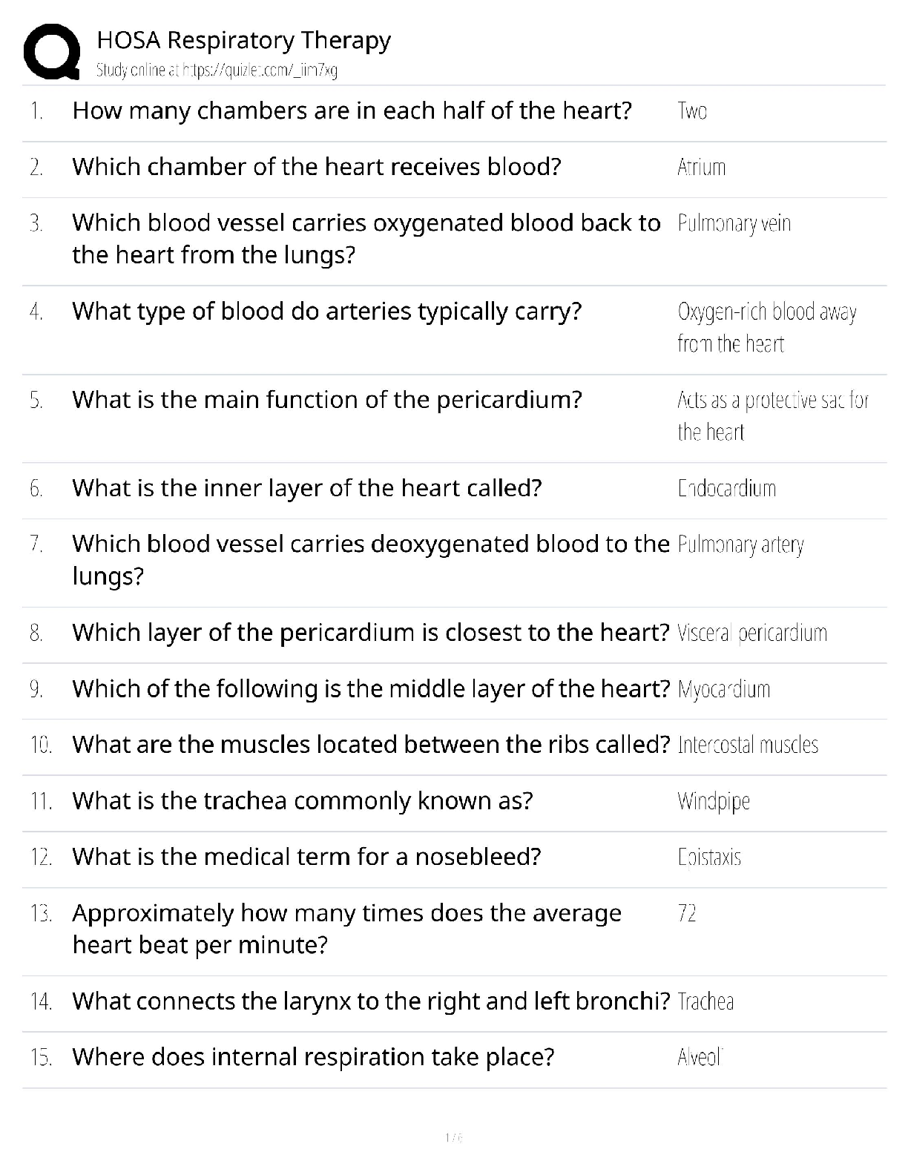The image size is (908, 1175).
Task: Open the quizlet.com study link
Action: tap(217, 70)
